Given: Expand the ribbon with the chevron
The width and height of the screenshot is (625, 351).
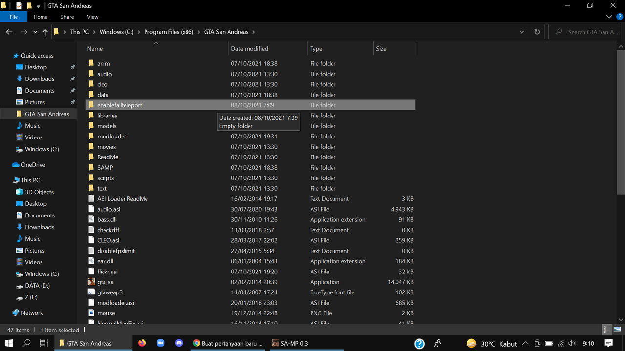Looking at the screenshot, I should coord(610,17).
